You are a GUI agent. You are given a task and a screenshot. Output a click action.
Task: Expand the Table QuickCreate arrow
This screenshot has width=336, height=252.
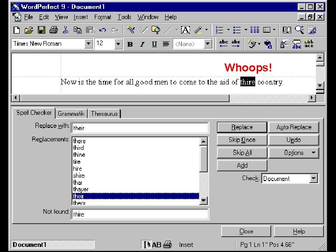coord(274,30)
